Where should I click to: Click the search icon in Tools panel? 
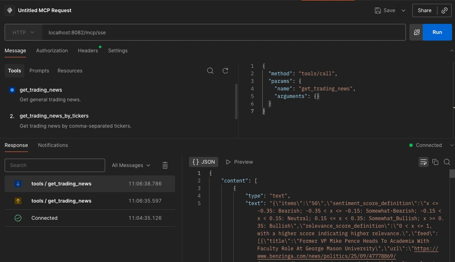tap(210, 71)
